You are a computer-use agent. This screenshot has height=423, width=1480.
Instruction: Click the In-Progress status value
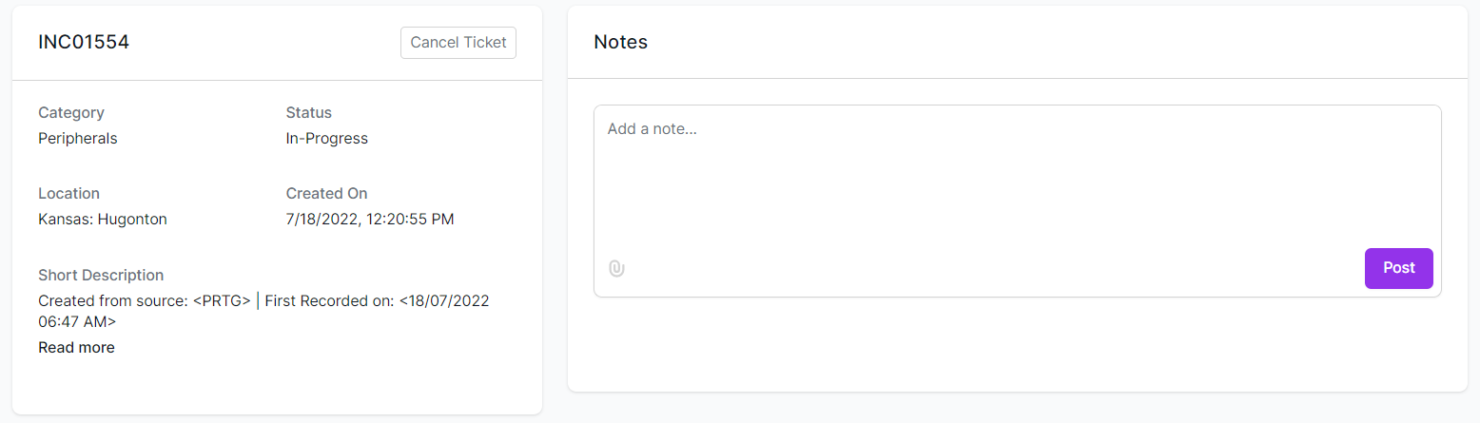[x=327, y=139]
